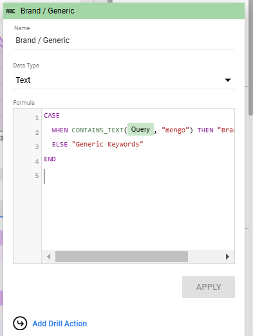The image size is (253, 336).
Task: Expand the Data Type dropdown arrow
Action: (x=228, y=80)
